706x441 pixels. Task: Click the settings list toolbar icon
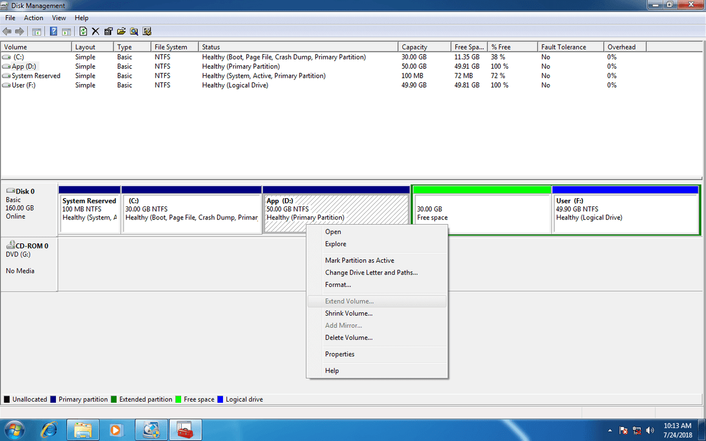tap(147, 31)
